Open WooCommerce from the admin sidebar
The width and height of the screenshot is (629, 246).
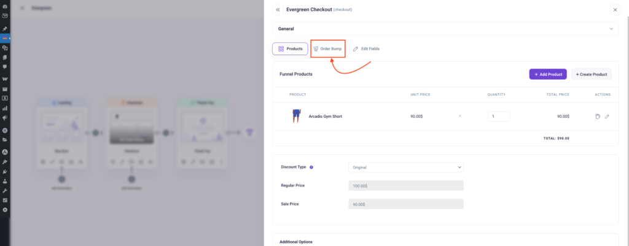click(x=5, y=79)
